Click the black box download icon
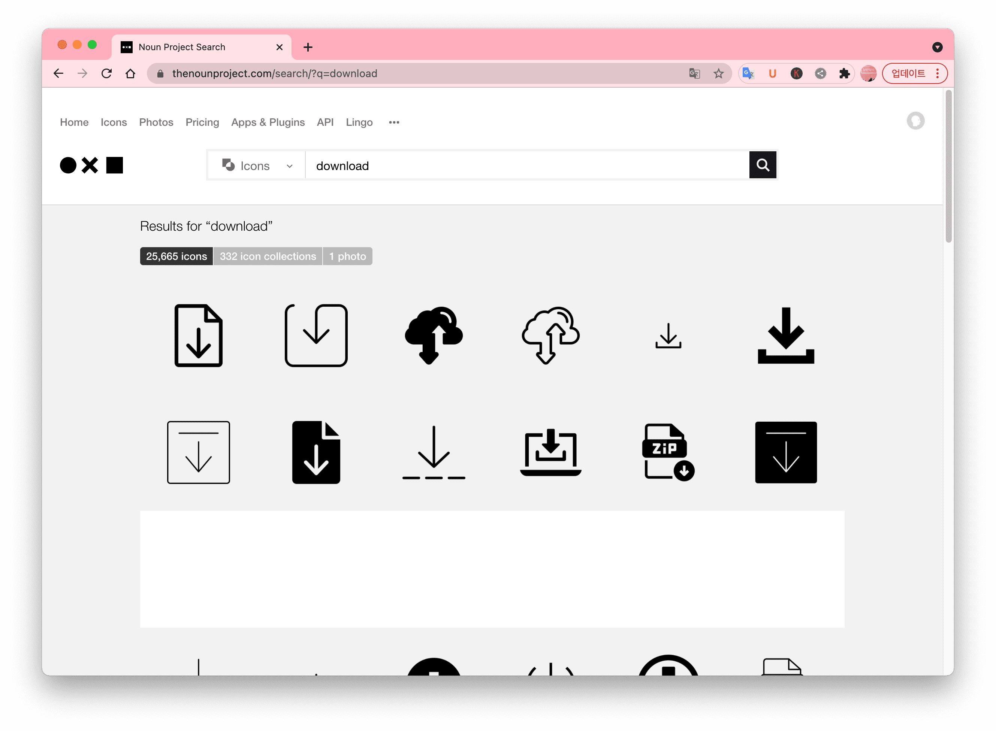This screenshot has height=731, width=996. pyautogui.click(x=786, y=452)
